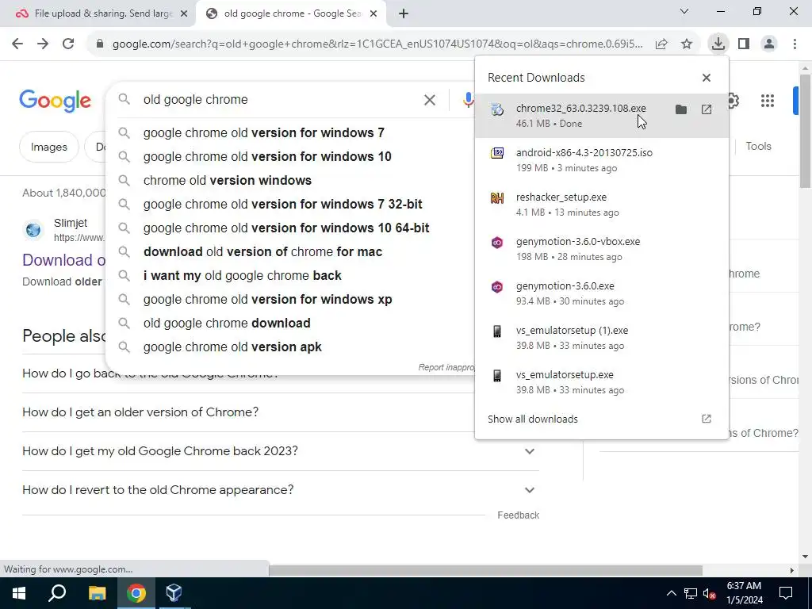Click the Google logo

pos(55,101)
